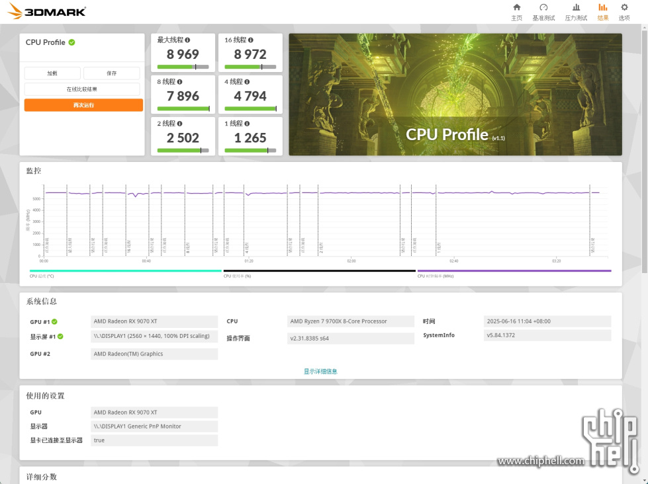Click the 使用的设置 settings used heading
The height and width of the screenshot is (484, 648).
pos(45,396)
